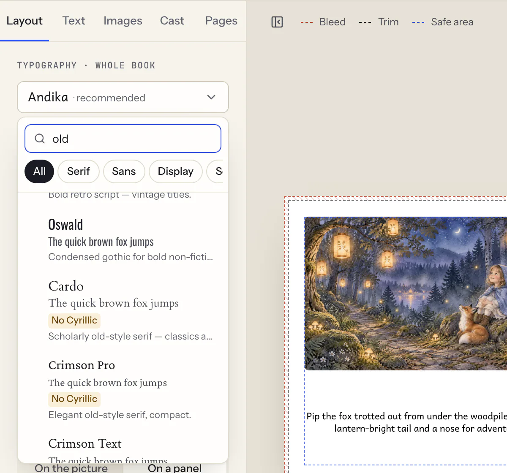Focus the font search field
507x473 pixels.
point(123,139)
